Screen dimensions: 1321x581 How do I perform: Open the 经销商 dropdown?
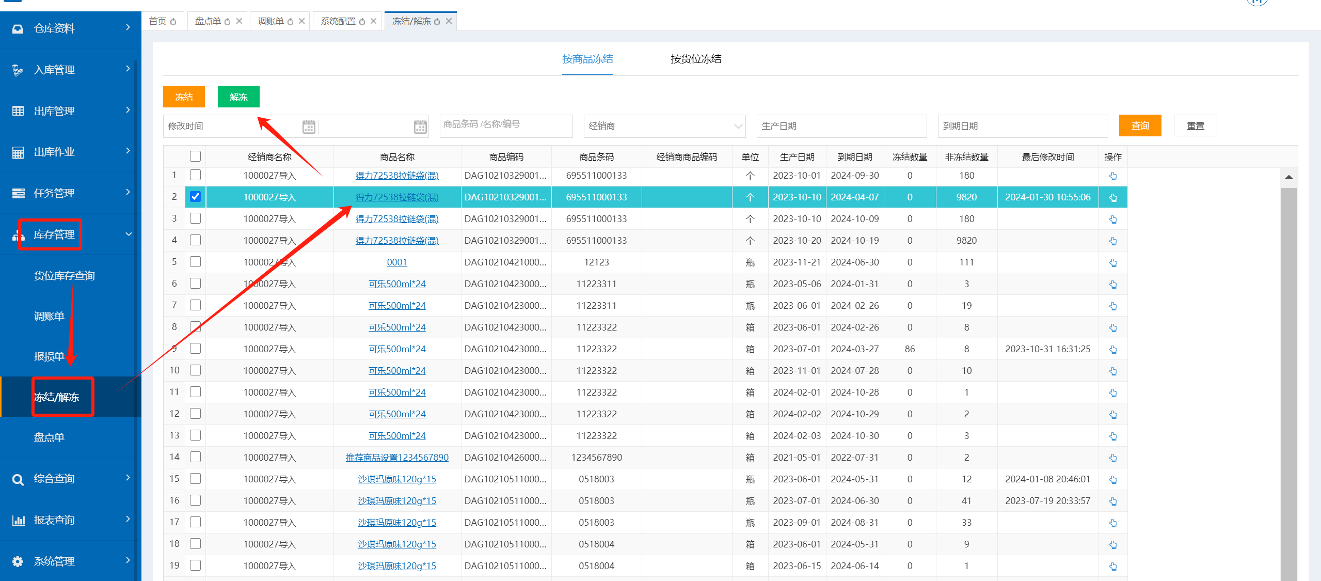664,127
